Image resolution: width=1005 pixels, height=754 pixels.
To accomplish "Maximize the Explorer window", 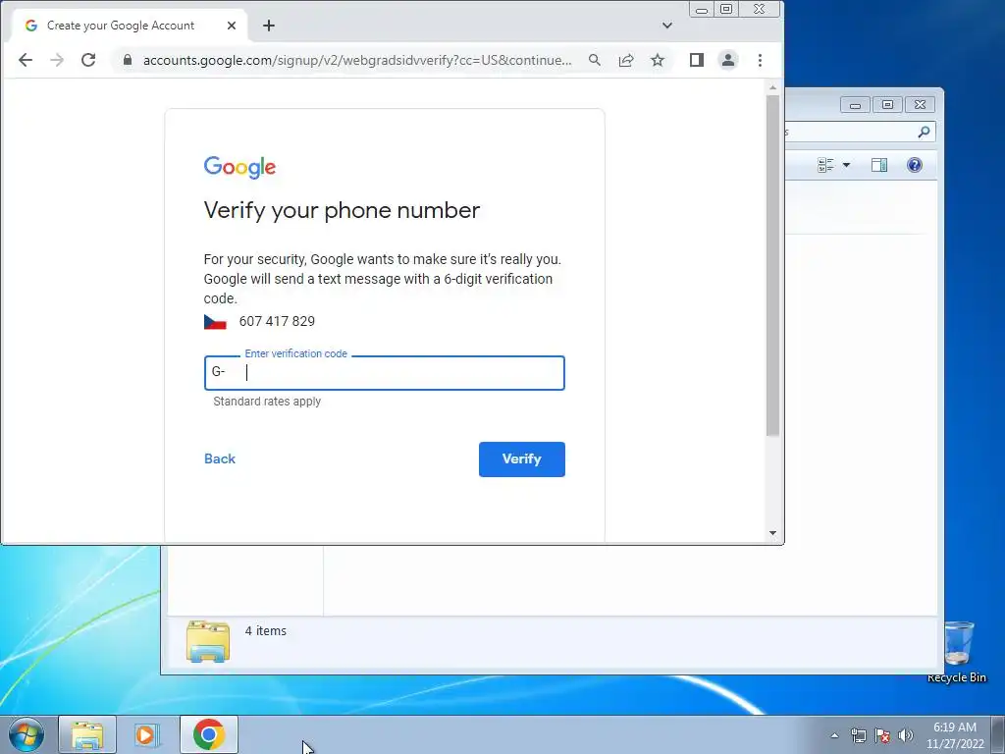I will click(x=887, y=104).
